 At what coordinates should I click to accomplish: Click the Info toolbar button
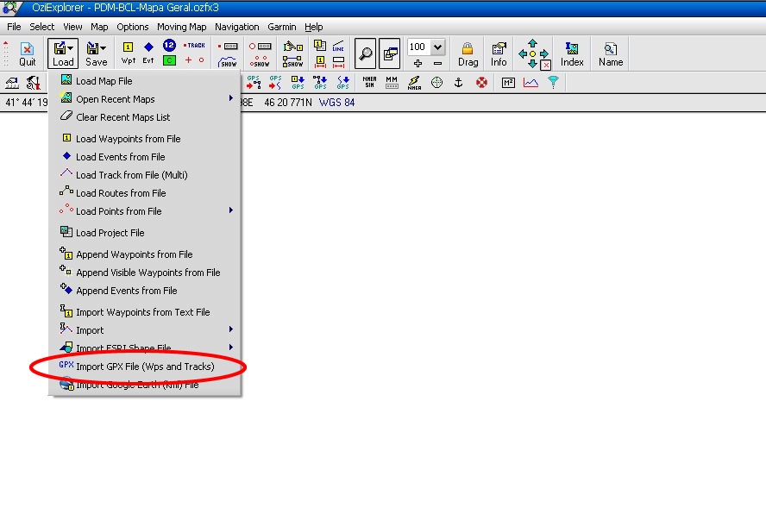point(499,53)
